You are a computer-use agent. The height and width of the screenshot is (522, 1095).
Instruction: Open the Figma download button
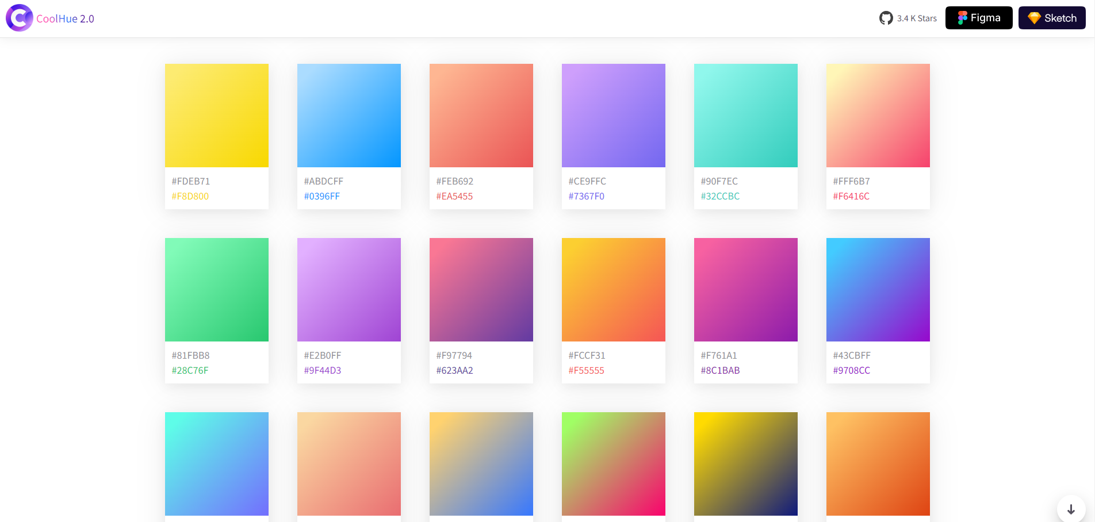coord(979,18)
